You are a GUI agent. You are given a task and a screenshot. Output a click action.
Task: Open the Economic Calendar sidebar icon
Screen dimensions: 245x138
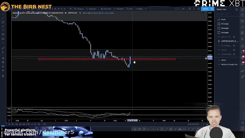[x=242, y=33]
